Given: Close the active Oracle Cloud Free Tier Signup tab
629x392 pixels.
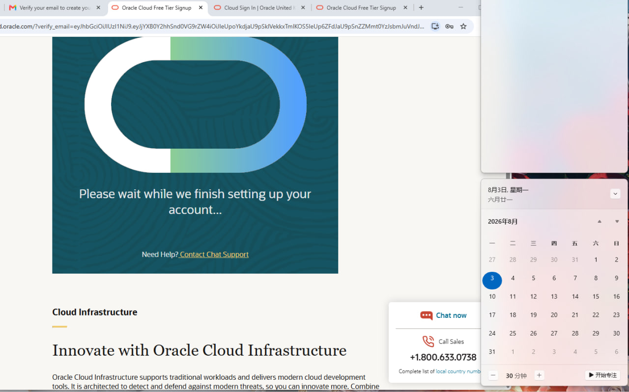Looking at the screenshot, I should [200, 8].
